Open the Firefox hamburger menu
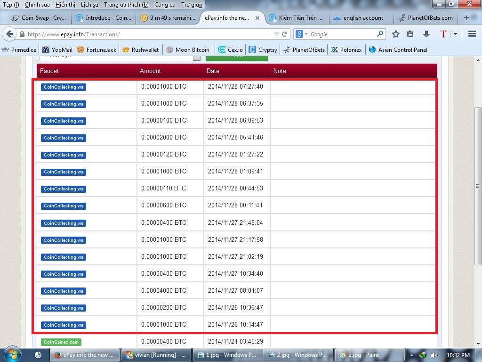The width and height of the screenshot is (482, 362). click(472, 34)
